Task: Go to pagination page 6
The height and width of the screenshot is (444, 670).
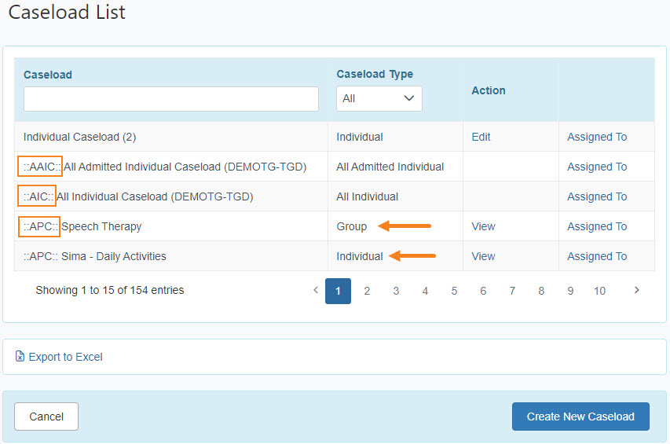Action: [483, 291]
